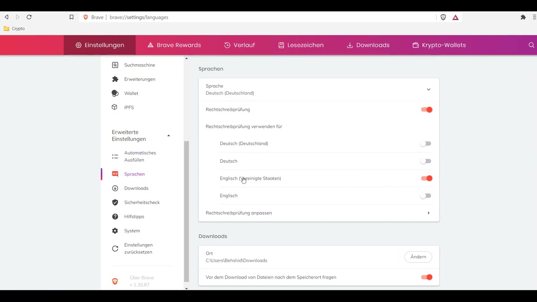
Task: Click the forward navigation arrow
Action: click(x=18, y=17)
